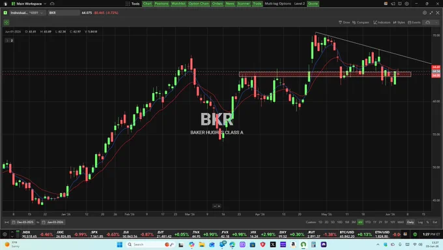Viewport: 443px width, 250px height.
Task: Toggle percent scale button
Action: click(427, 222)
